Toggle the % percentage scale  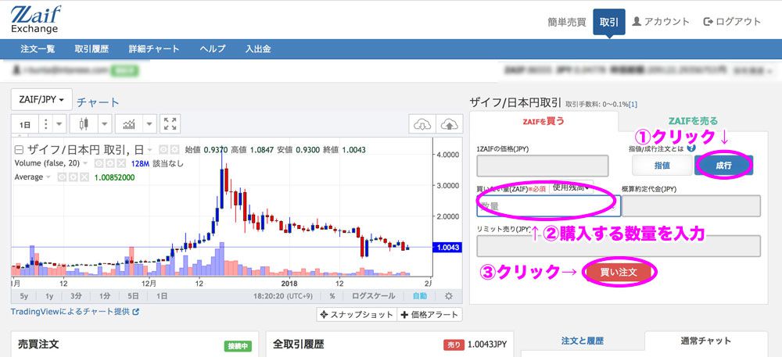pyautogui.click(x=332, y=296)
